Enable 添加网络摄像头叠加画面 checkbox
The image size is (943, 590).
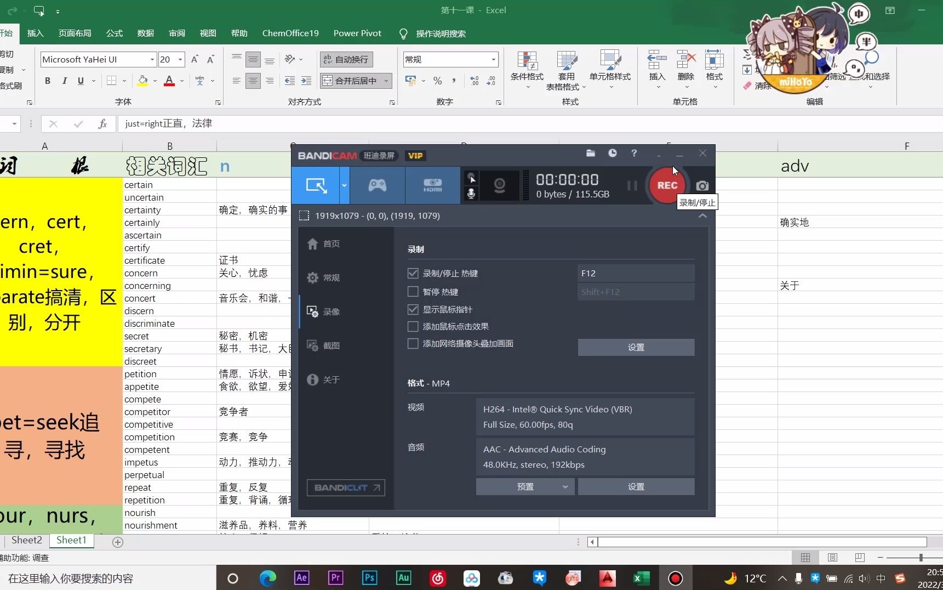[413, 343]
